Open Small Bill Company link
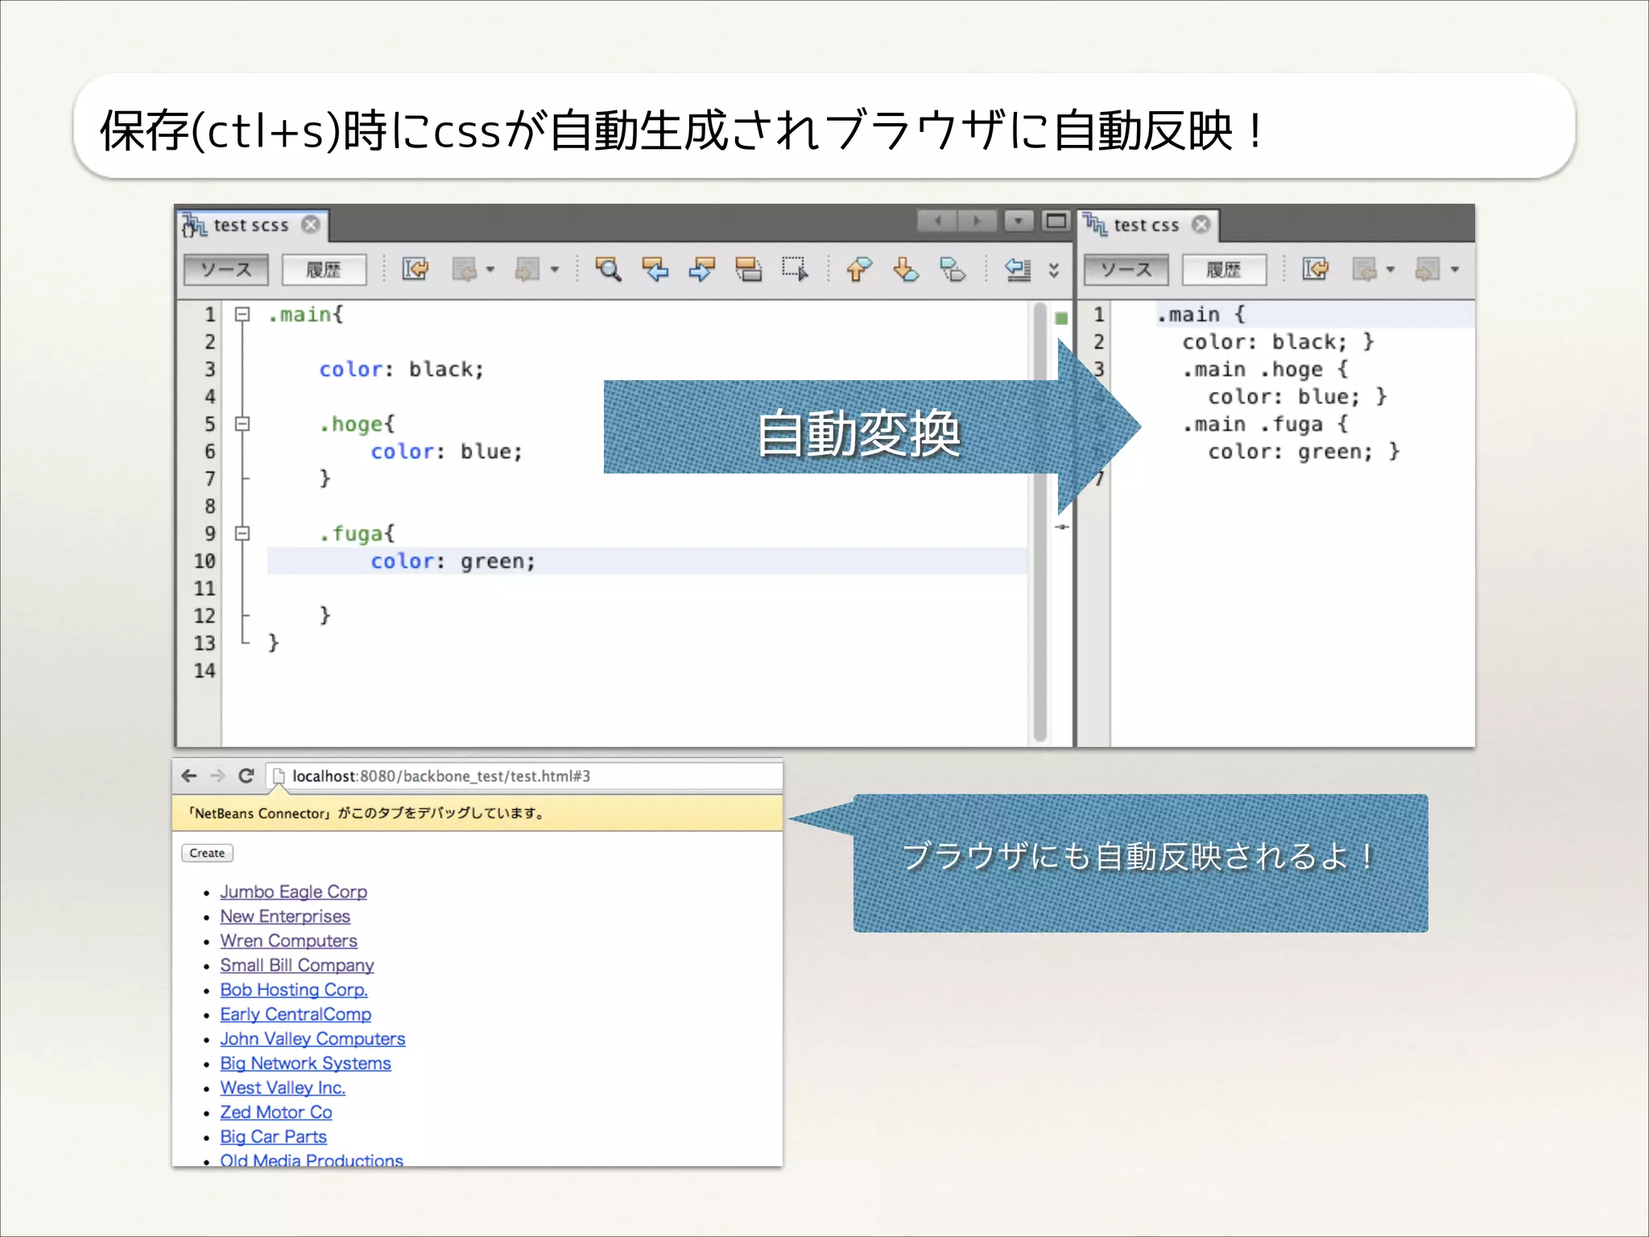Image resolution: width=1649 pixels, height=1237 pixels. (x=297, y=966)
